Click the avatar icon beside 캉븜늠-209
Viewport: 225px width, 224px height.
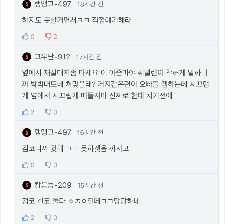27,185
